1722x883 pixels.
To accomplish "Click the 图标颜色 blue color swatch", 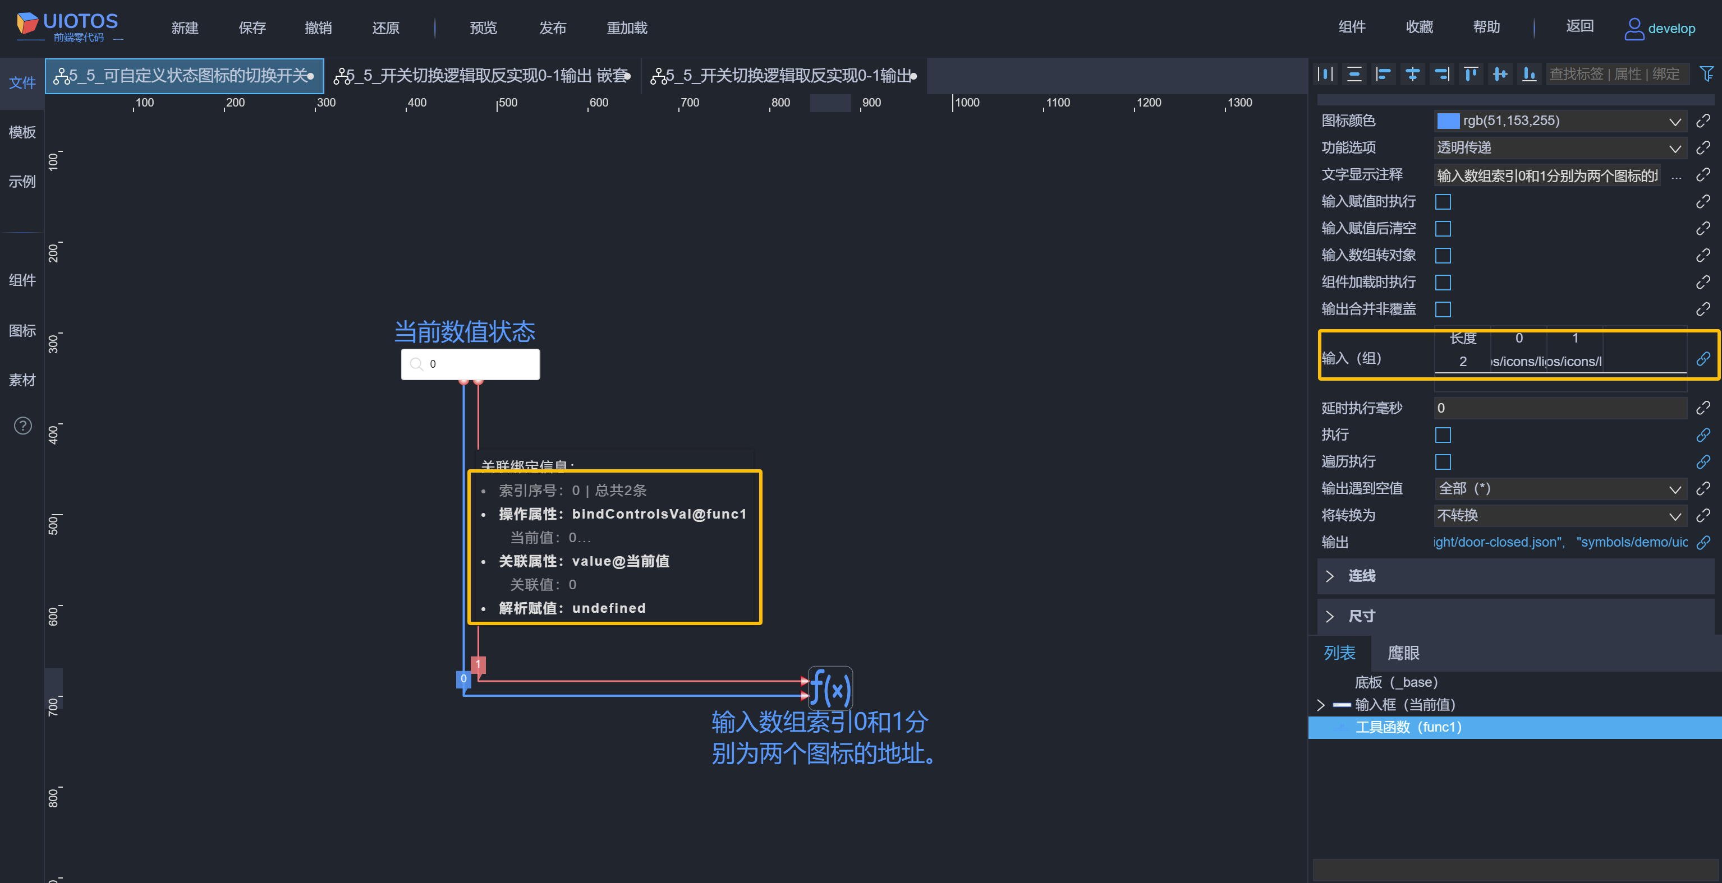I will (x=1448, y=121).
